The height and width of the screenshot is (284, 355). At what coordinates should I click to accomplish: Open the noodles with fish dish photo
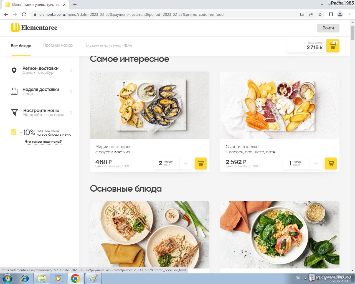[149, 235]
